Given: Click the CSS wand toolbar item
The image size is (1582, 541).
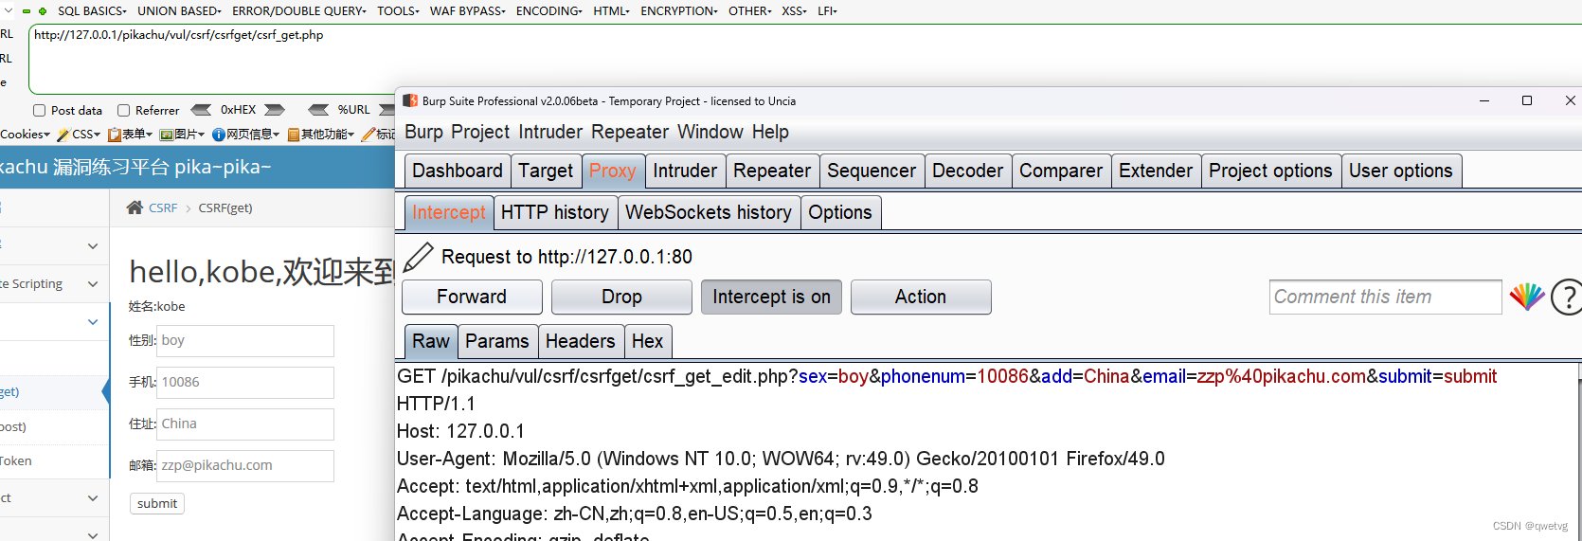Looking at the screenshot, I should [79, 135].
